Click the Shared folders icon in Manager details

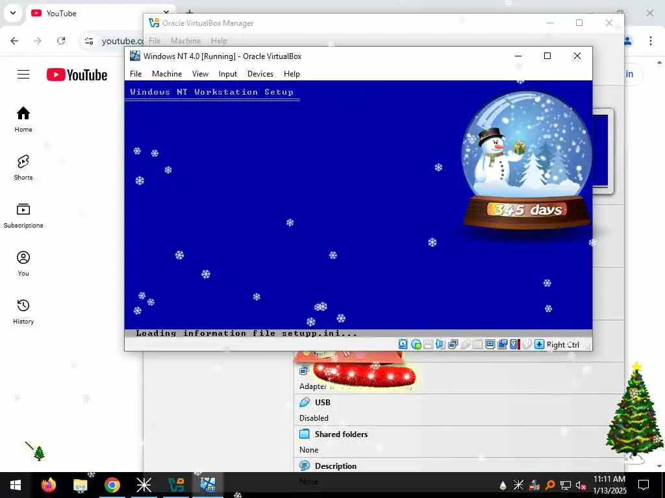[305, 434]
